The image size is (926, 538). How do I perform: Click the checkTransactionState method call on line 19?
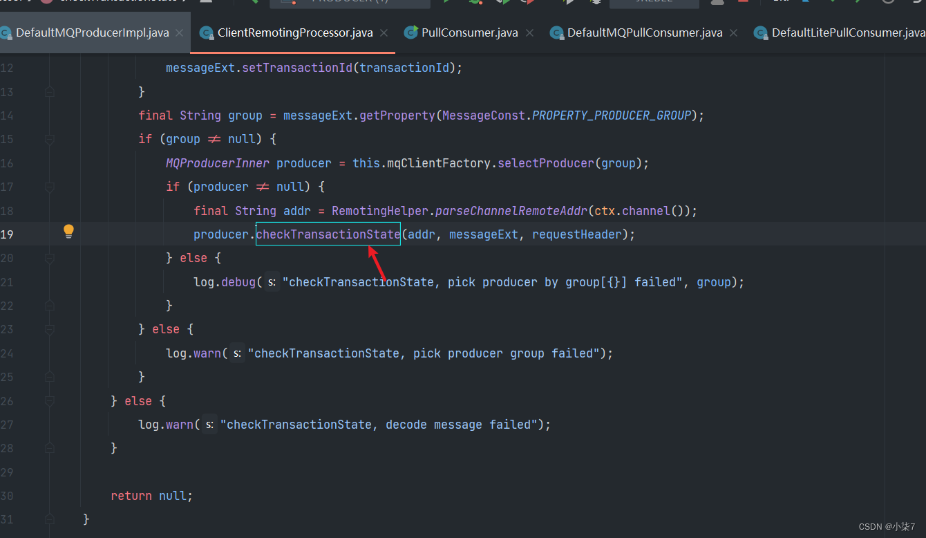click(328, 234)
